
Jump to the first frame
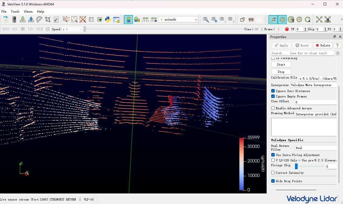[6, 29]
